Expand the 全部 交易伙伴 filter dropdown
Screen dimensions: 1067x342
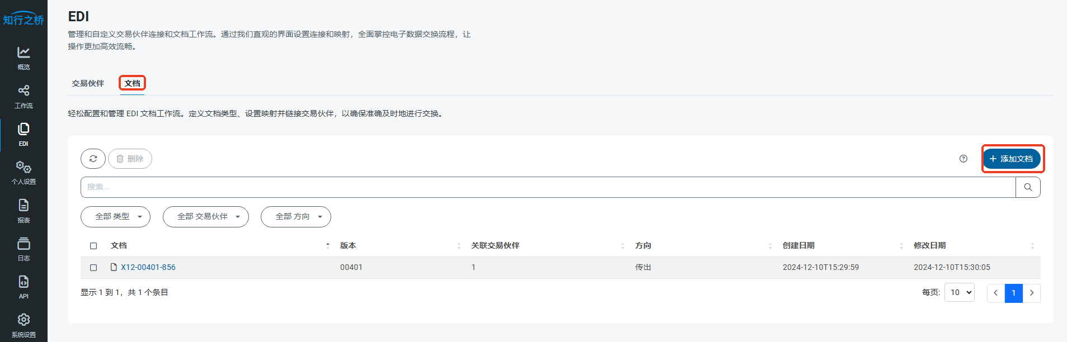(x=205, y=217)
